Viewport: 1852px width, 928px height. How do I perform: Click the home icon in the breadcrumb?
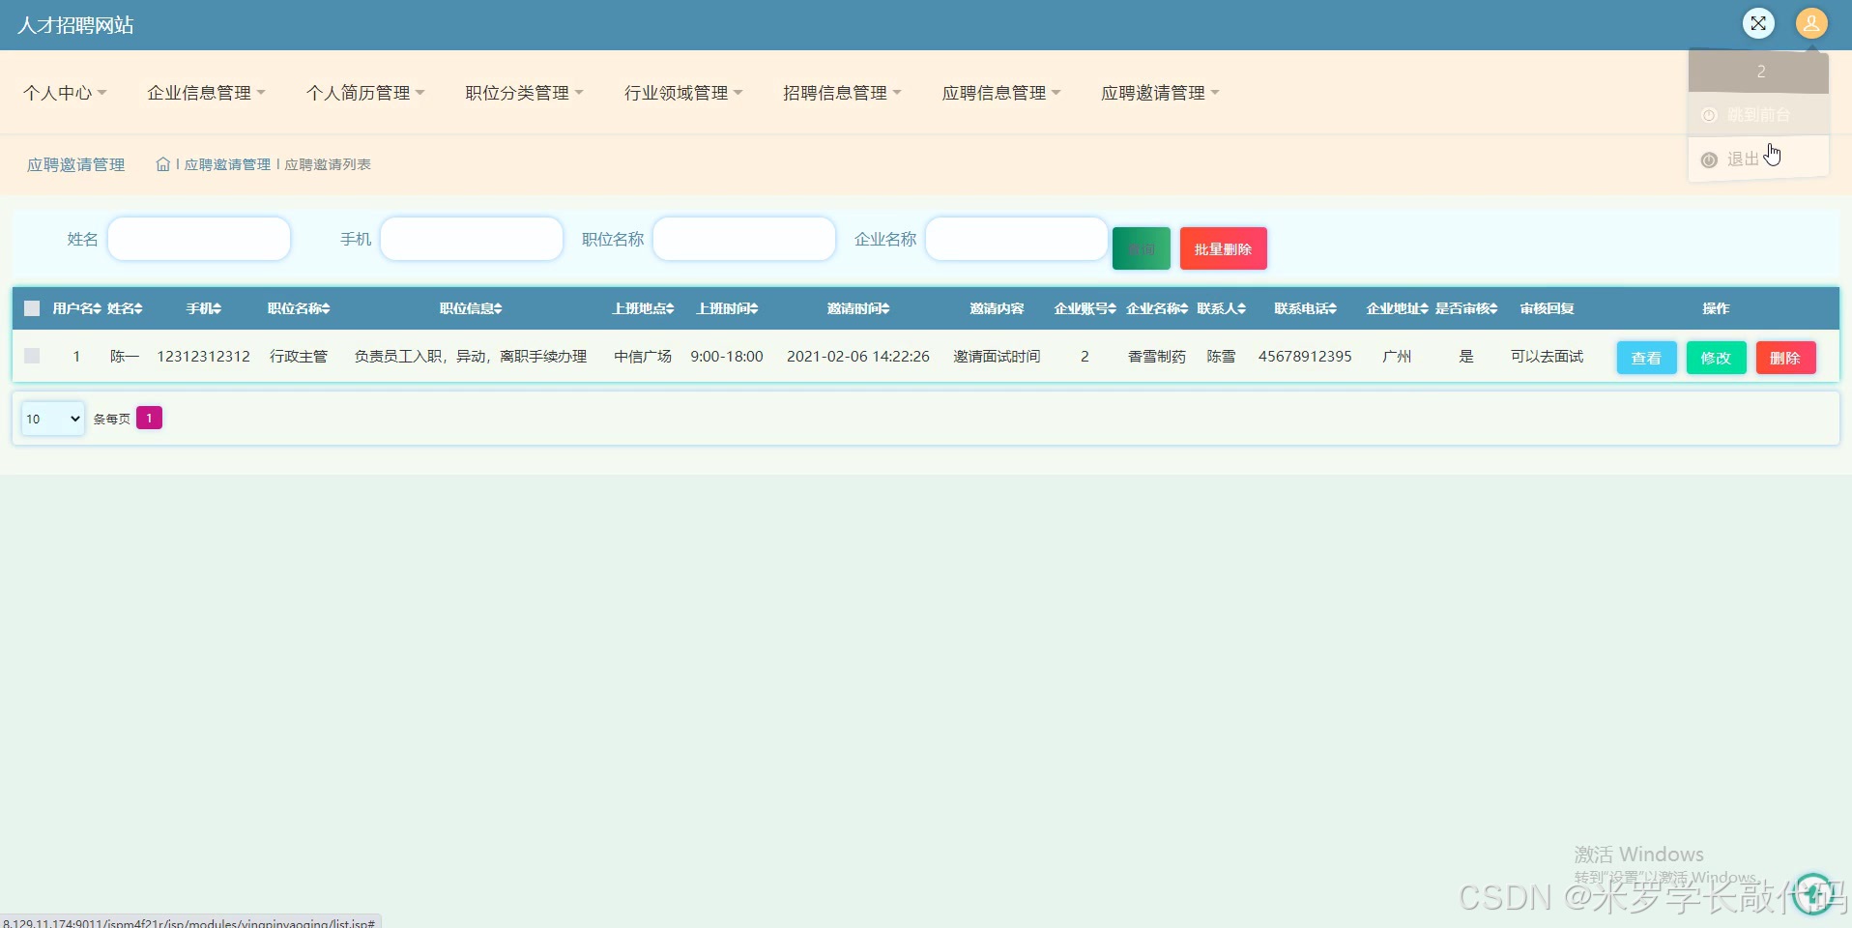point(163,164)
